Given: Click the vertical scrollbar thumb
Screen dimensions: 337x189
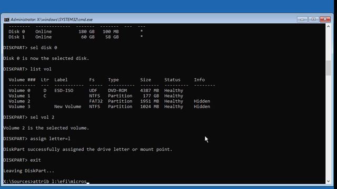Looking at the screenshot, I should click(x=328, y=68).
